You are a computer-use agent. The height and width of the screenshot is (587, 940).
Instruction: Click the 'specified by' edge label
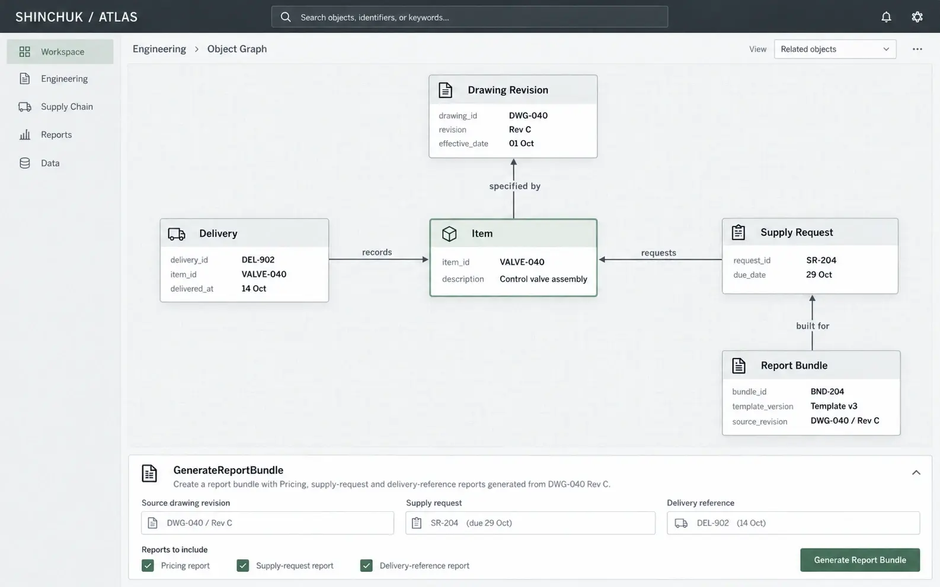tap(514, 186)
